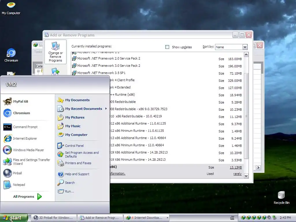The width and height of the screenshot is (296, 222).
Task: Open Command Prompt in Start menu
Action: [x=21, y=127]
